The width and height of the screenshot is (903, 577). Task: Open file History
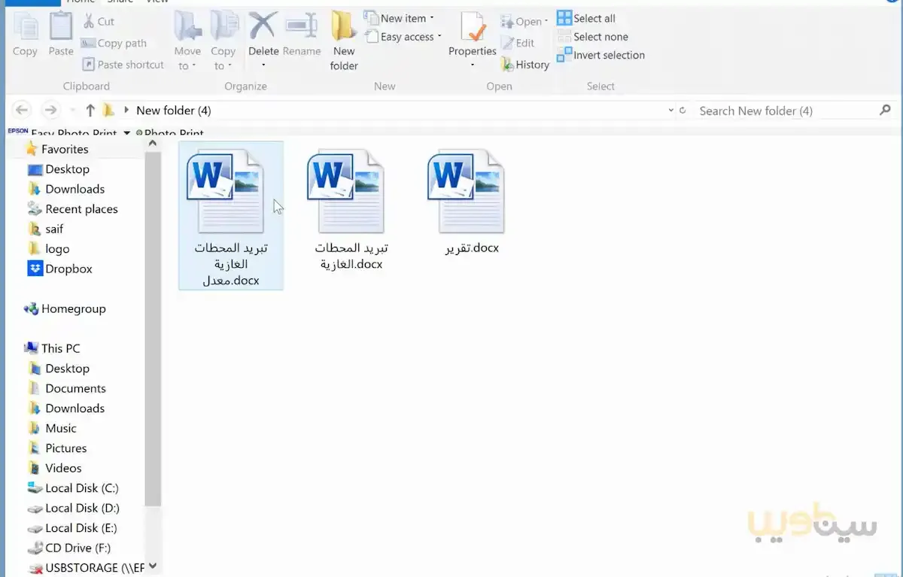[525, 65]
